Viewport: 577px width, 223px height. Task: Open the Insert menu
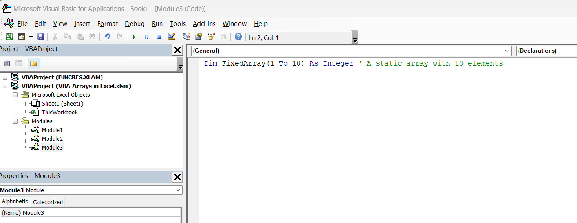point(82,24)
